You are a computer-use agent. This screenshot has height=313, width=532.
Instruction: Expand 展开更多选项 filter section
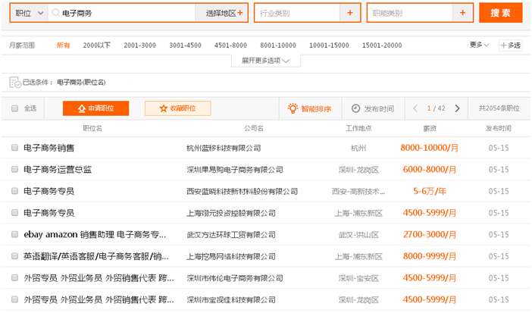click(271, 60)
